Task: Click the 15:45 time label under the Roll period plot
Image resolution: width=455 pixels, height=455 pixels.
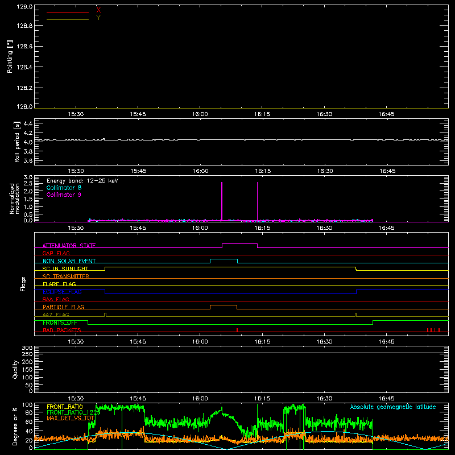Action: [138, 171]
